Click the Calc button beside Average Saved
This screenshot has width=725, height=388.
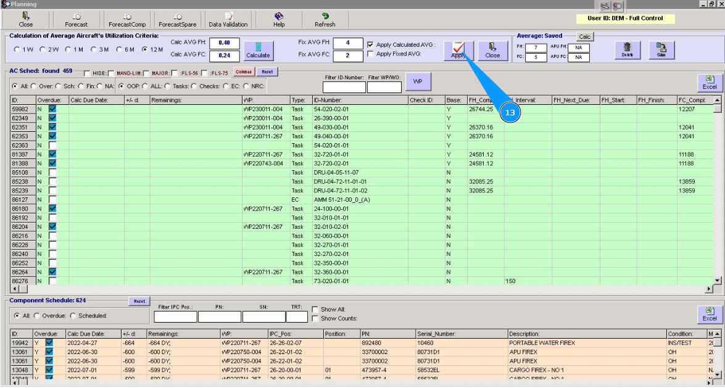coord(584,37)
